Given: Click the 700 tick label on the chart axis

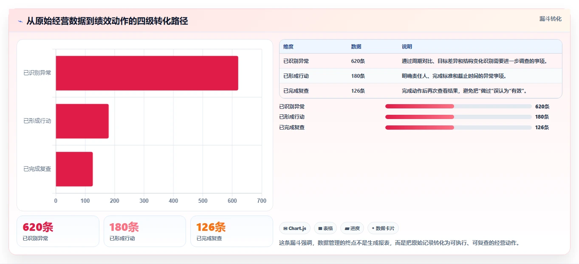Looking at the screenshot, I should (x=262, y=201).
